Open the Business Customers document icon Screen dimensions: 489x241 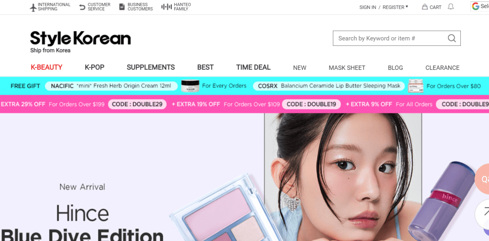pyautogui.click(x=122, y=7)
